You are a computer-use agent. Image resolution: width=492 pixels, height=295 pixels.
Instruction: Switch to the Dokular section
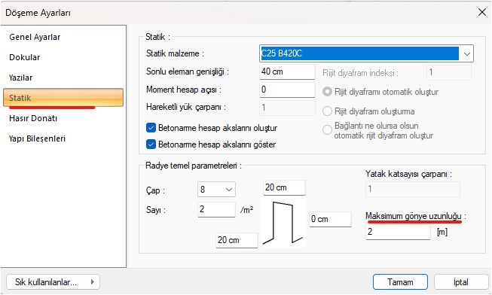pos(24,57)
